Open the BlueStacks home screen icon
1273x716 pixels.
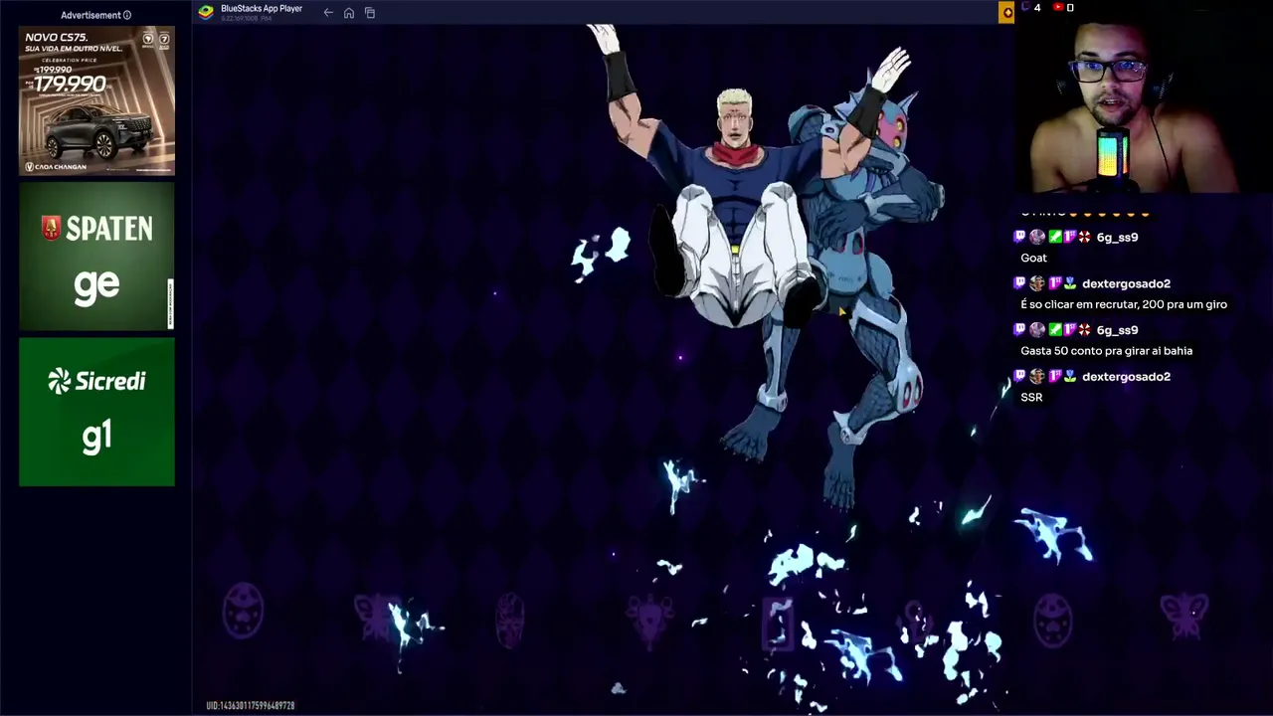click(x=349, y=13)
